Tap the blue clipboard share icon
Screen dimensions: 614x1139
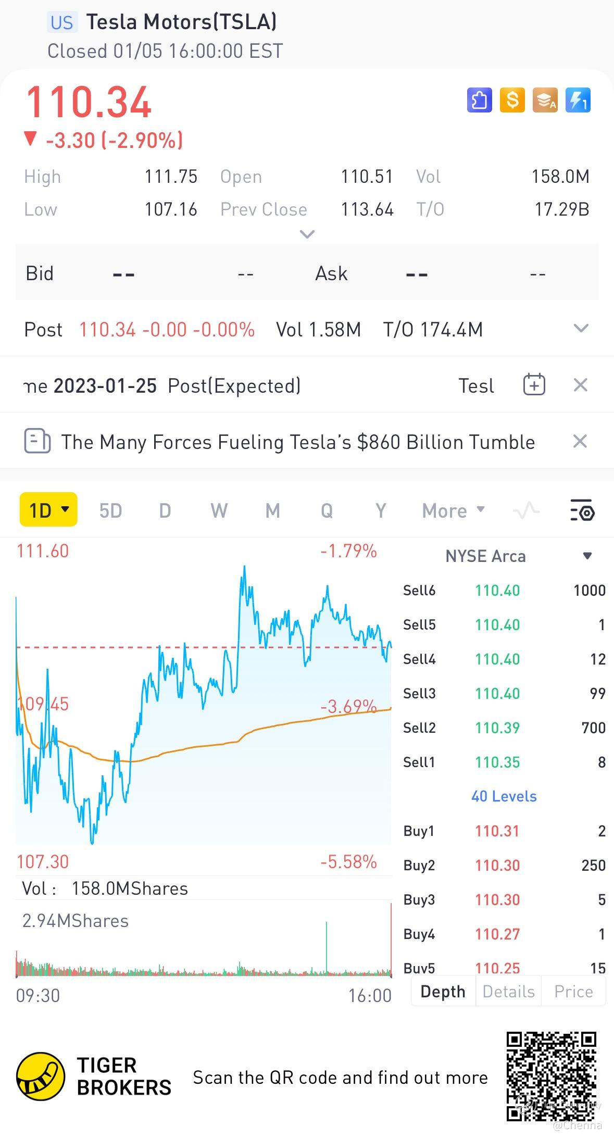tap(479, 100)
